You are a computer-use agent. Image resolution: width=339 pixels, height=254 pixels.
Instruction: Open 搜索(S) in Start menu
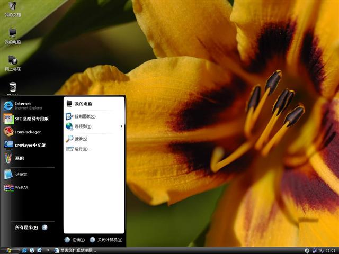pos(77,139)
